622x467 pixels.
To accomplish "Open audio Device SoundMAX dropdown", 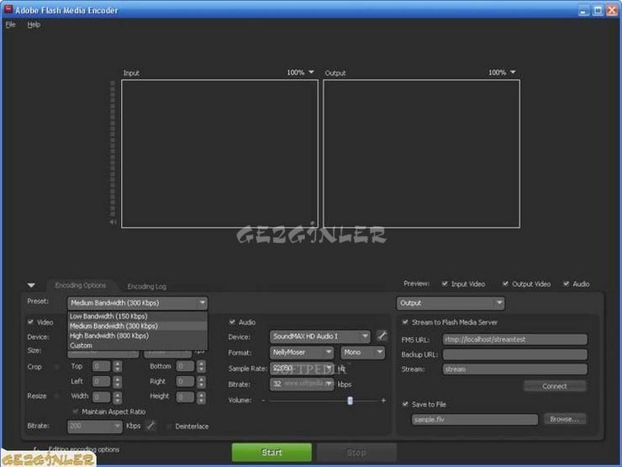I will coord(319,337).
